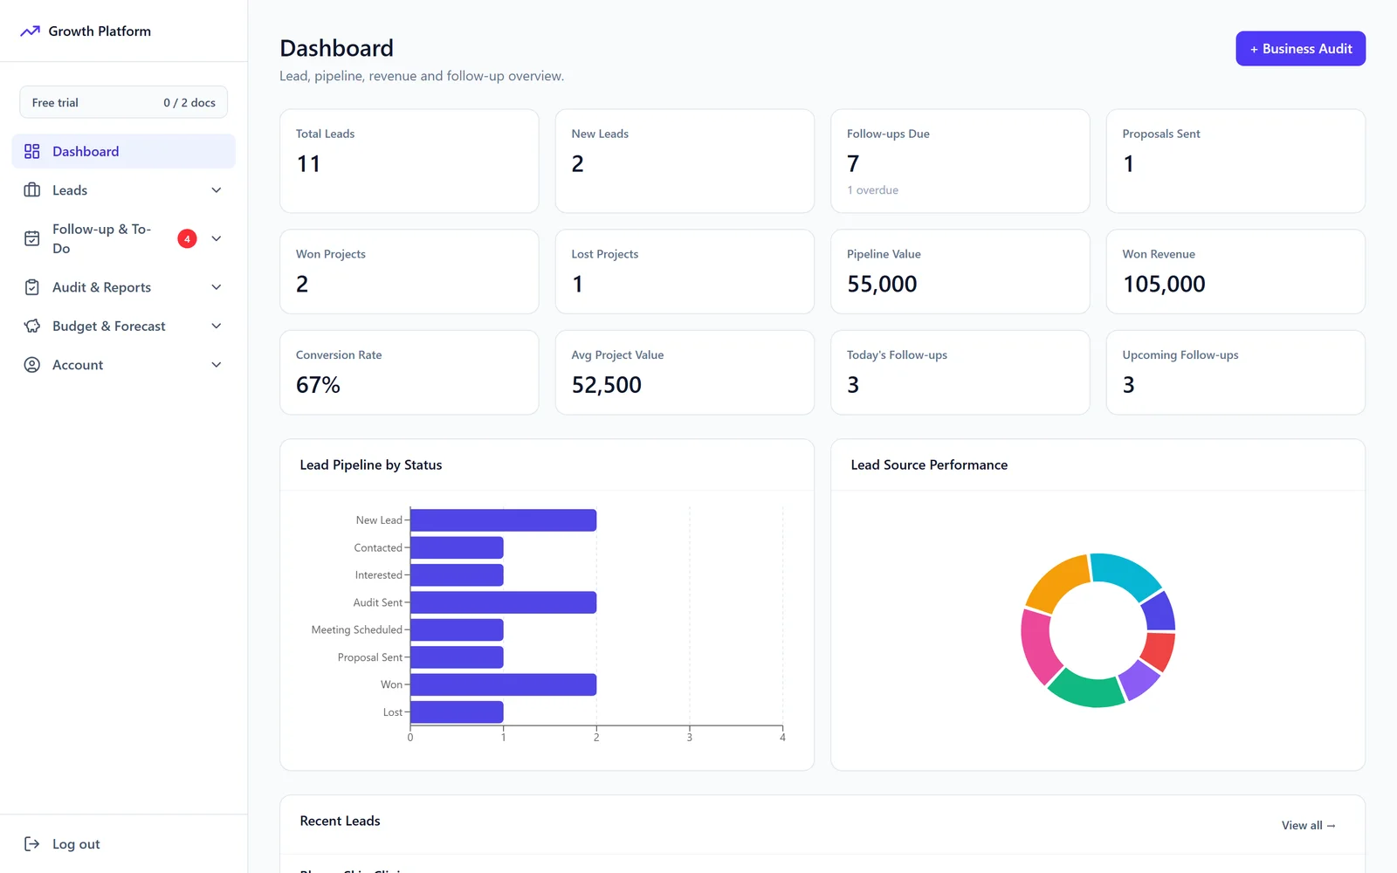Viewport: 1397px width, 873px height.
Task: Click the red donut chart segment
Action: [x=1160, y=650]
